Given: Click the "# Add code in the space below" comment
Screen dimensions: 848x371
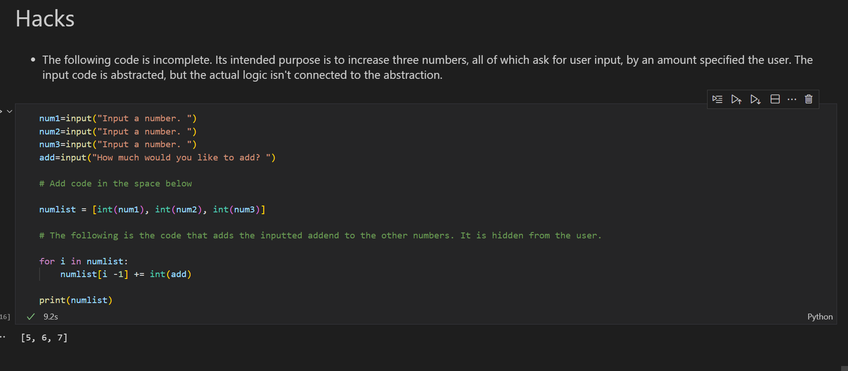Looking at the screenshot, I should (116, 184).
